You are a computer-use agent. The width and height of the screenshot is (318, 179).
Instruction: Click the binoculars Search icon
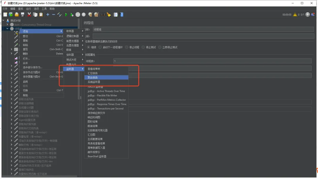pos(103,14)
